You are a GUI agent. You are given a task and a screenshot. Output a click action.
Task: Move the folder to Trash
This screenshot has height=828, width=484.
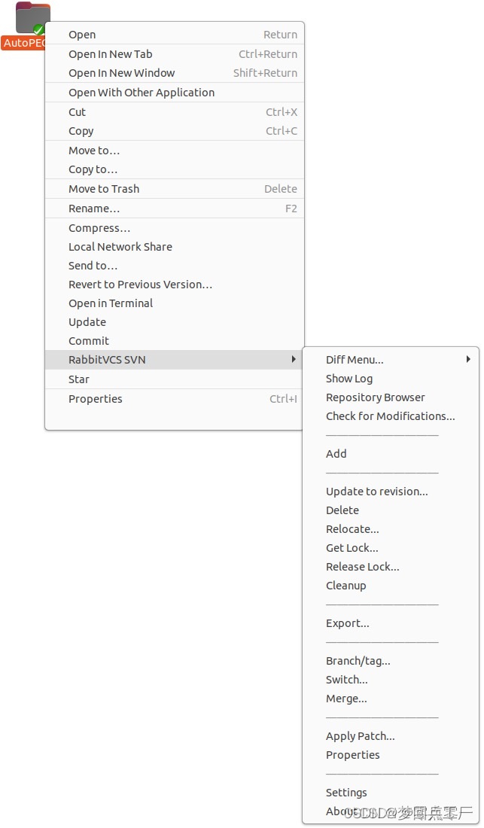tap(103, 188)
